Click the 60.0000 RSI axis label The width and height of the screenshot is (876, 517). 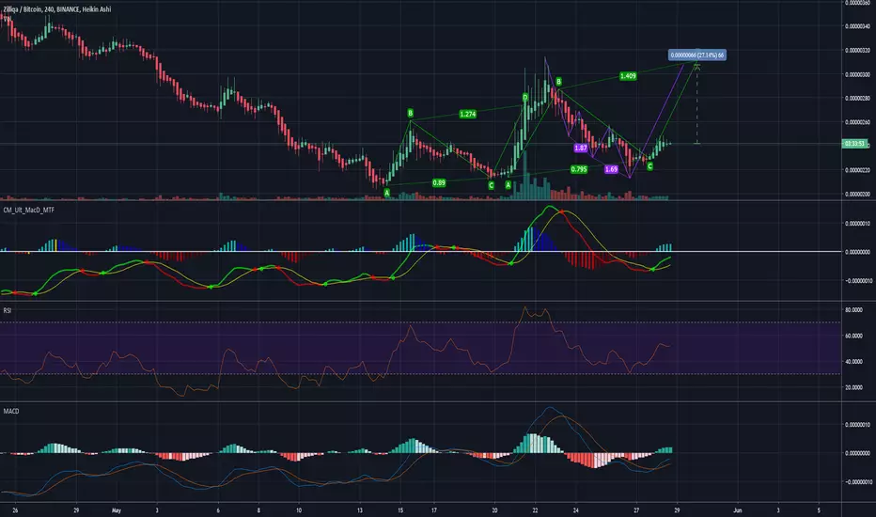tap(853, 337)
